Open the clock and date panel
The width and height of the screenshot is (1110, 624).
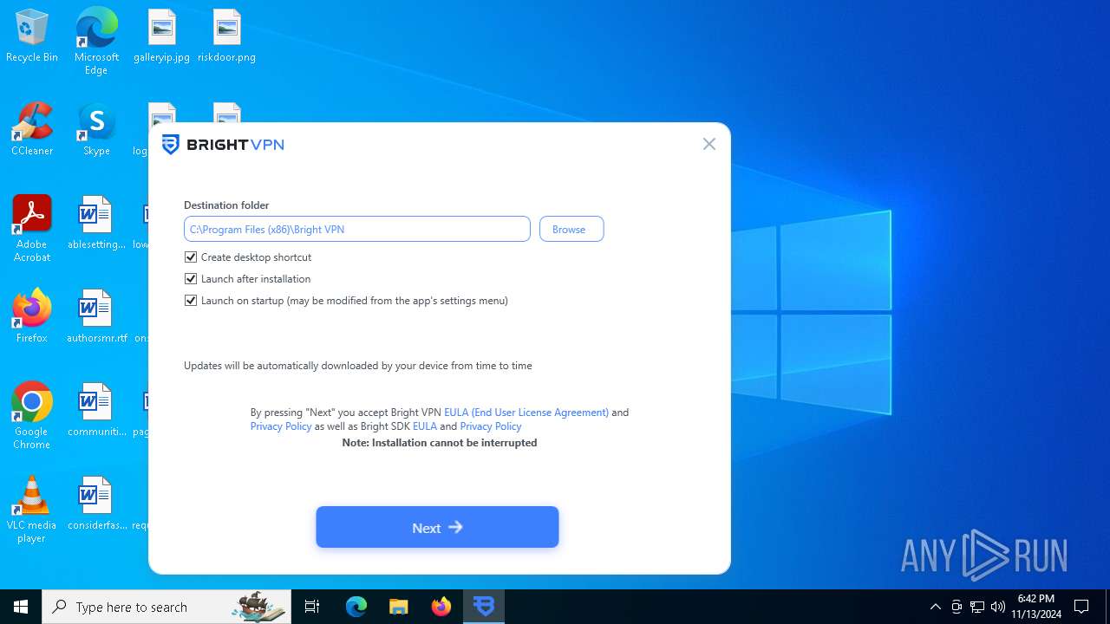[1036, 607]
